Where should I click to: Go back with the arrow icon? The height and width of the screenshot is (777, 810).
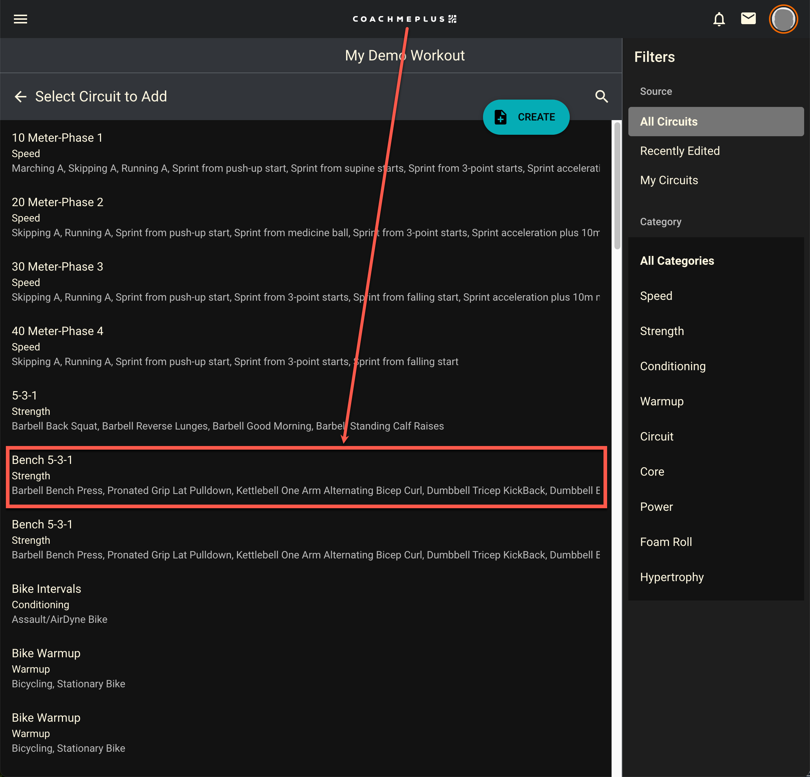tap(20, 97)
